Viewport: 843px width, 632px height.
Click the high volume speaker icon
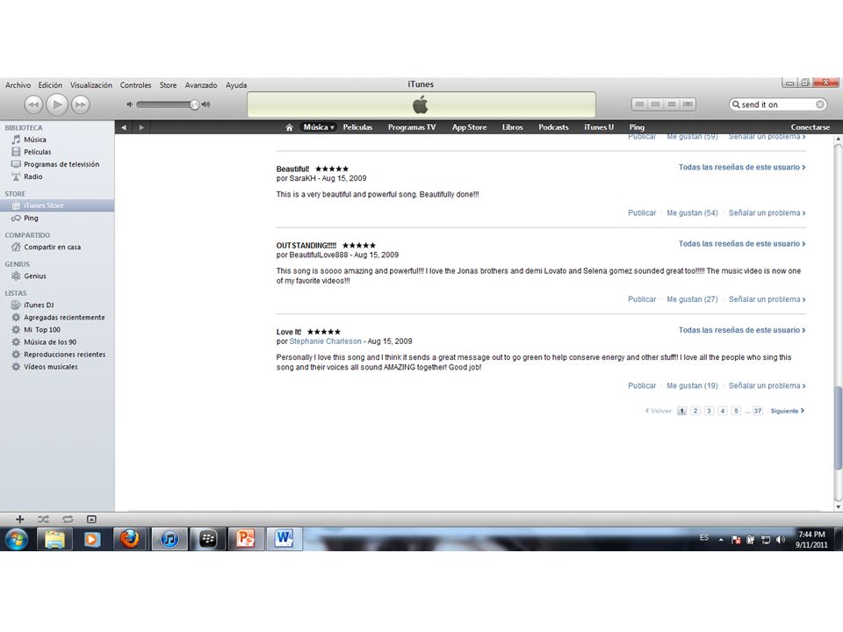[205, 104]
